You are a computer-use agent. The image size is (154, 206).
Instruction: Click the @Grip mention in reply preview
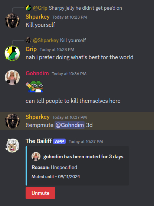click(x=40, y=8)
